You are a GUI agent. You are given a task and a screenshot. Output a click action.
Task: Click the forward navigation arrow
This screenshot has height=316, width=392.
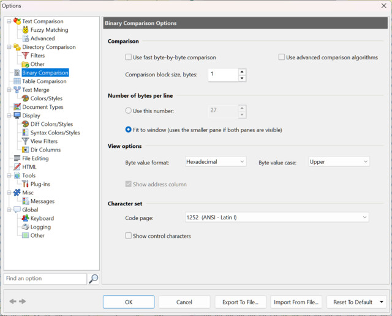click(23, 301)
